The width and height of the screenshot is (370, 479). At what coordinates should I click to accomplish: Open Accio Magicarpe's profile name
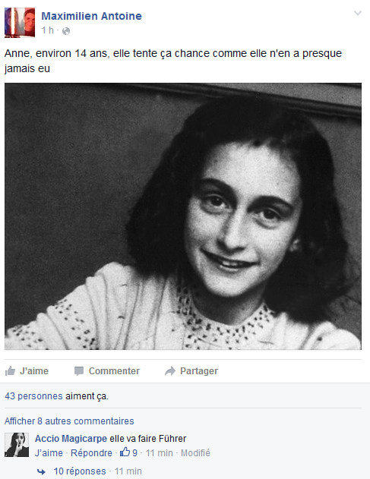71,439
